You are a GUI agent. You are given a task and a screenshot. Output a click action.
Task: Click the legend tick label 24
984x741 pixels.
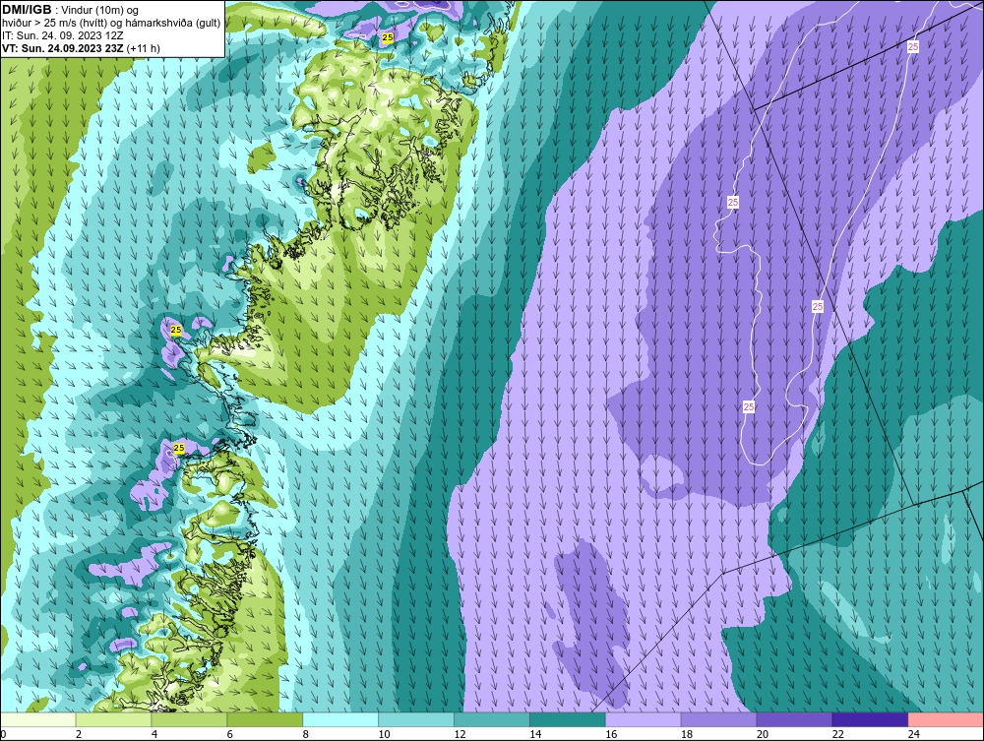click(x=914, y=734)
